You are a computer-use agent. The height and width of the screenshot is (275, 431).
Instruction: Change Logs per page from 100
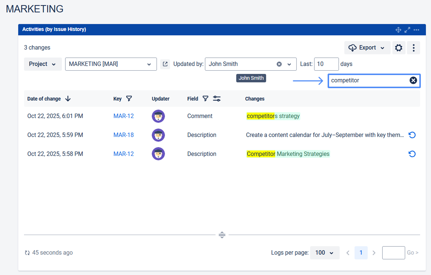324,253
